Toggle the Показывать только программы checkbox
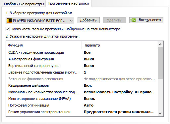The width and height of the screenshot is (170, 124). click(8, 29)
